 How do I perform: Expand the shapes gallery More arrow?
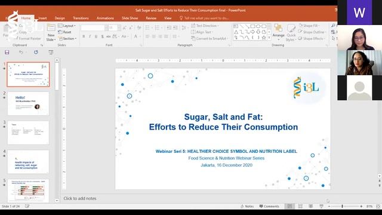tap(269, 38)
